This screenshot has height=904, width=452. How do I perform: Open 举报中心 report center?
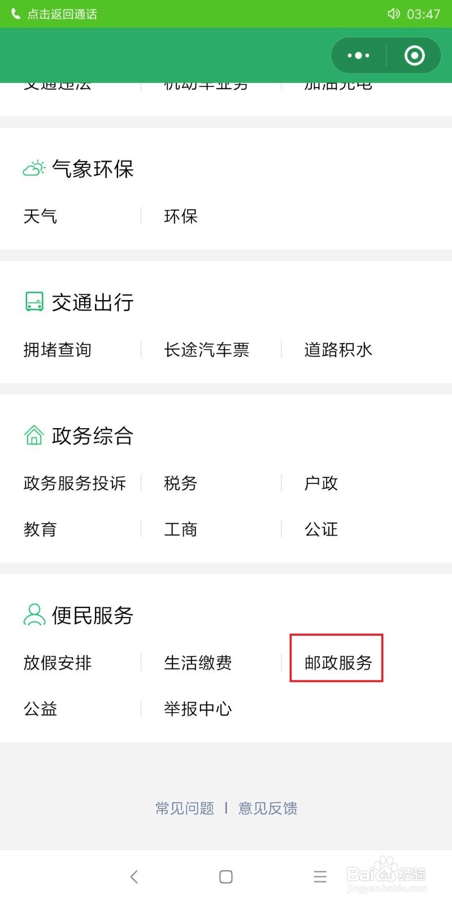198,709
